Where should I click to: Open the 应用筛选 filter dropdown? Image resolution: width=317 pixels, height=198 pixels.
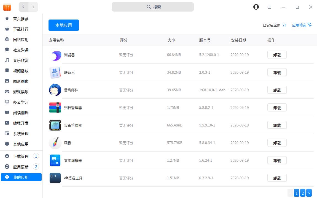[302, 25]
